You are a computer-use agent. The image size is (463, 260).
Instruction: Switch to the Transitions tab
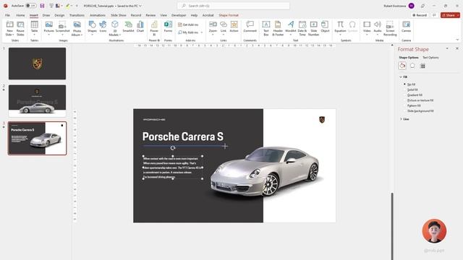click(77, 15)
